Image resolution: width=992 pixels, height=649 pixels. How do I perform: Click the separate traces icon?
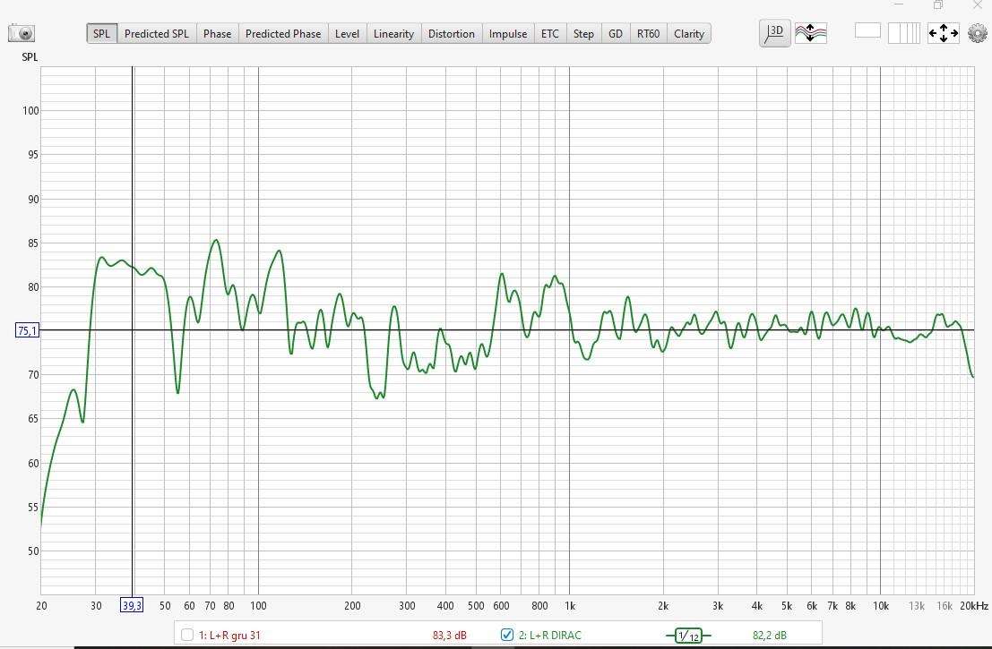(x=810, y=33)
